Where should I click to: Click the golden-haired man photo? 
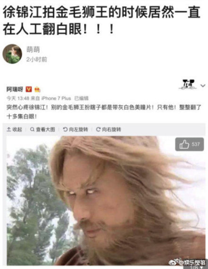click(x=106, y=201)
